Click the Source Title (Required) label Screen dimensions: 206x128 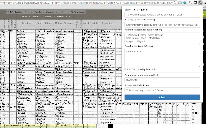tap(136, 10)
